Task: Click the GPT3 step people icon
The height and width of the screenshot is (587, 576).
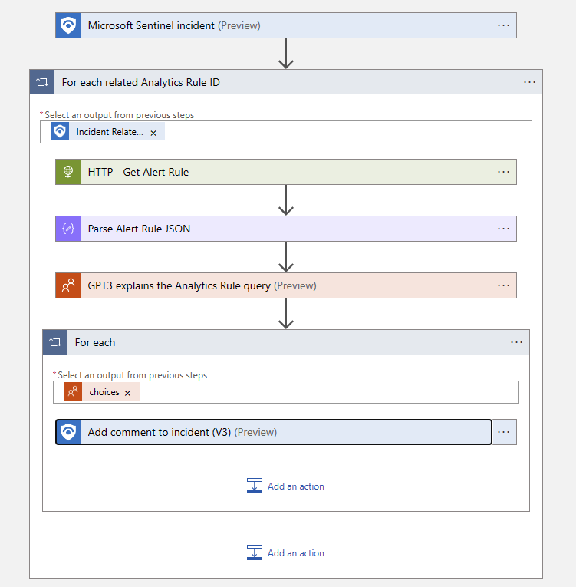Action: click(68, 285)
